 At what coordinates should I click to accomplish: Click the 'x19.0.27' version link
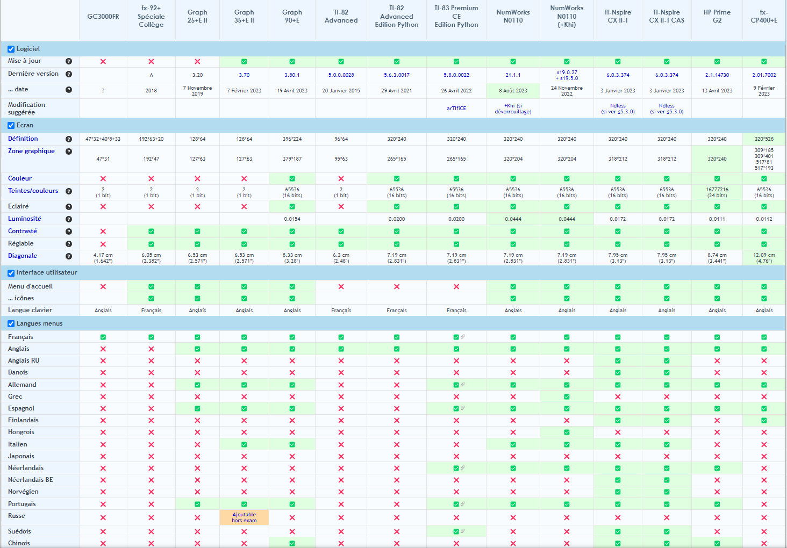point(567,73)
